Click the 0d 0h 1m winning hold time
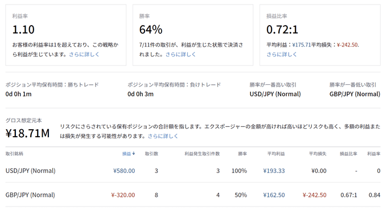 pos(19,94)
